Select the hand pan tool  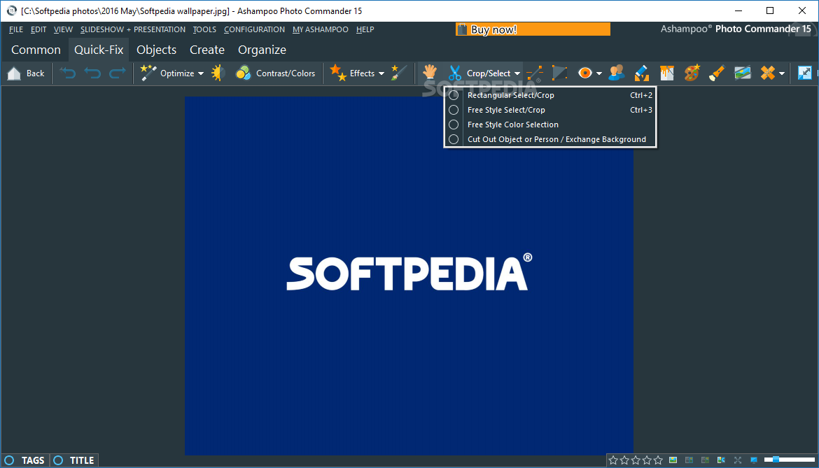click(x=430, y=73)
